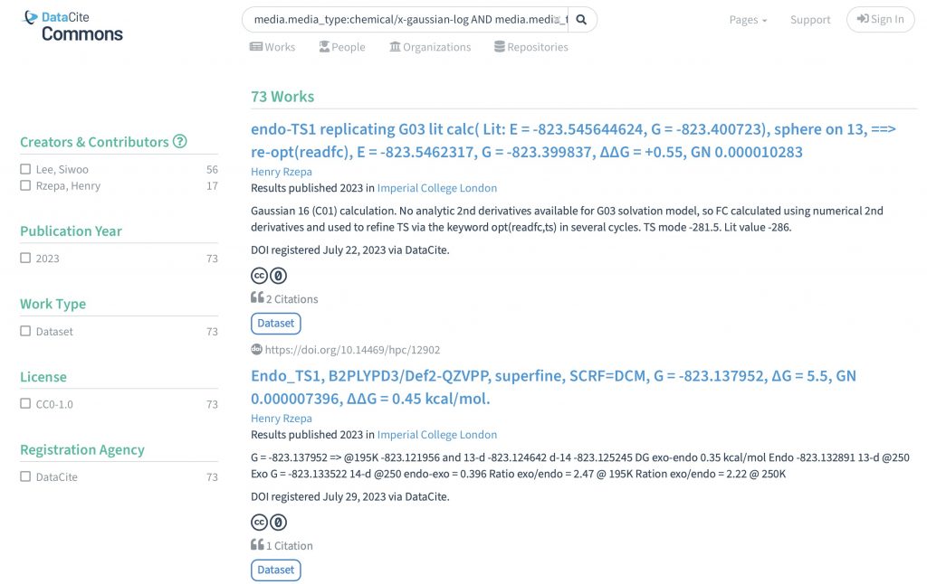Open the Imperial College London link in first result
This screenshot has width=927, height=584.
[x=437, y=188]
